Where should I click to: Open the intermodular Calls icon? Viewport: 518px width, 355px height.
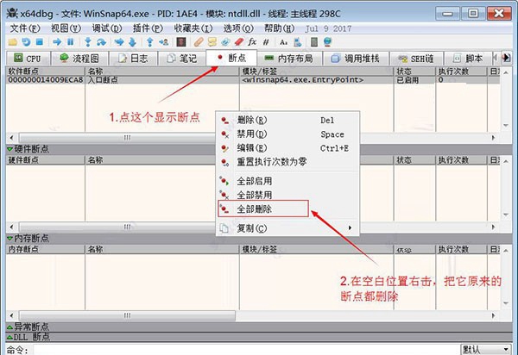297,42
